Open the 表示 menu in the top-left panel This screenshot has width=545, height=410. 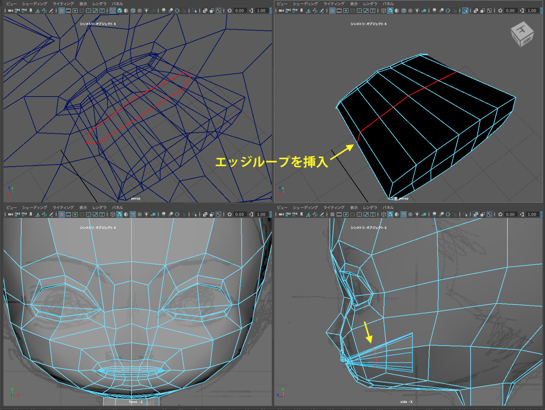(x=83, y=4)
